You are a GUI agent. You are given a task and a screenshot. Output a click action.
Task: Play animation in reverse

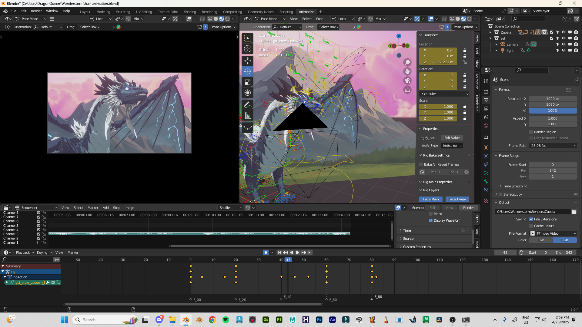(x=291, y=253)
